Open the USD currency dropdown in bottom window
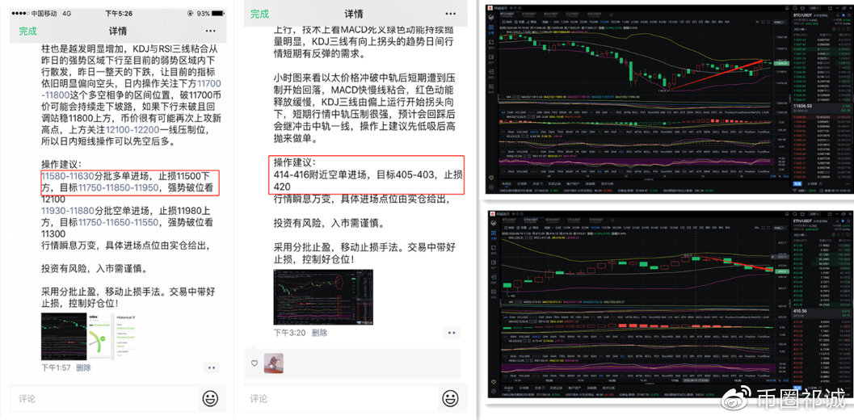The height and width of the screenshot is (420, 854). coord(814,214)
